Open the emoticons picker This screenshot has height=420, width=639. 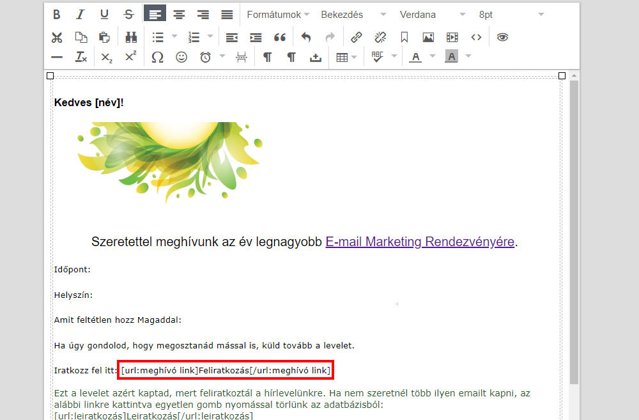click(181, 57)
